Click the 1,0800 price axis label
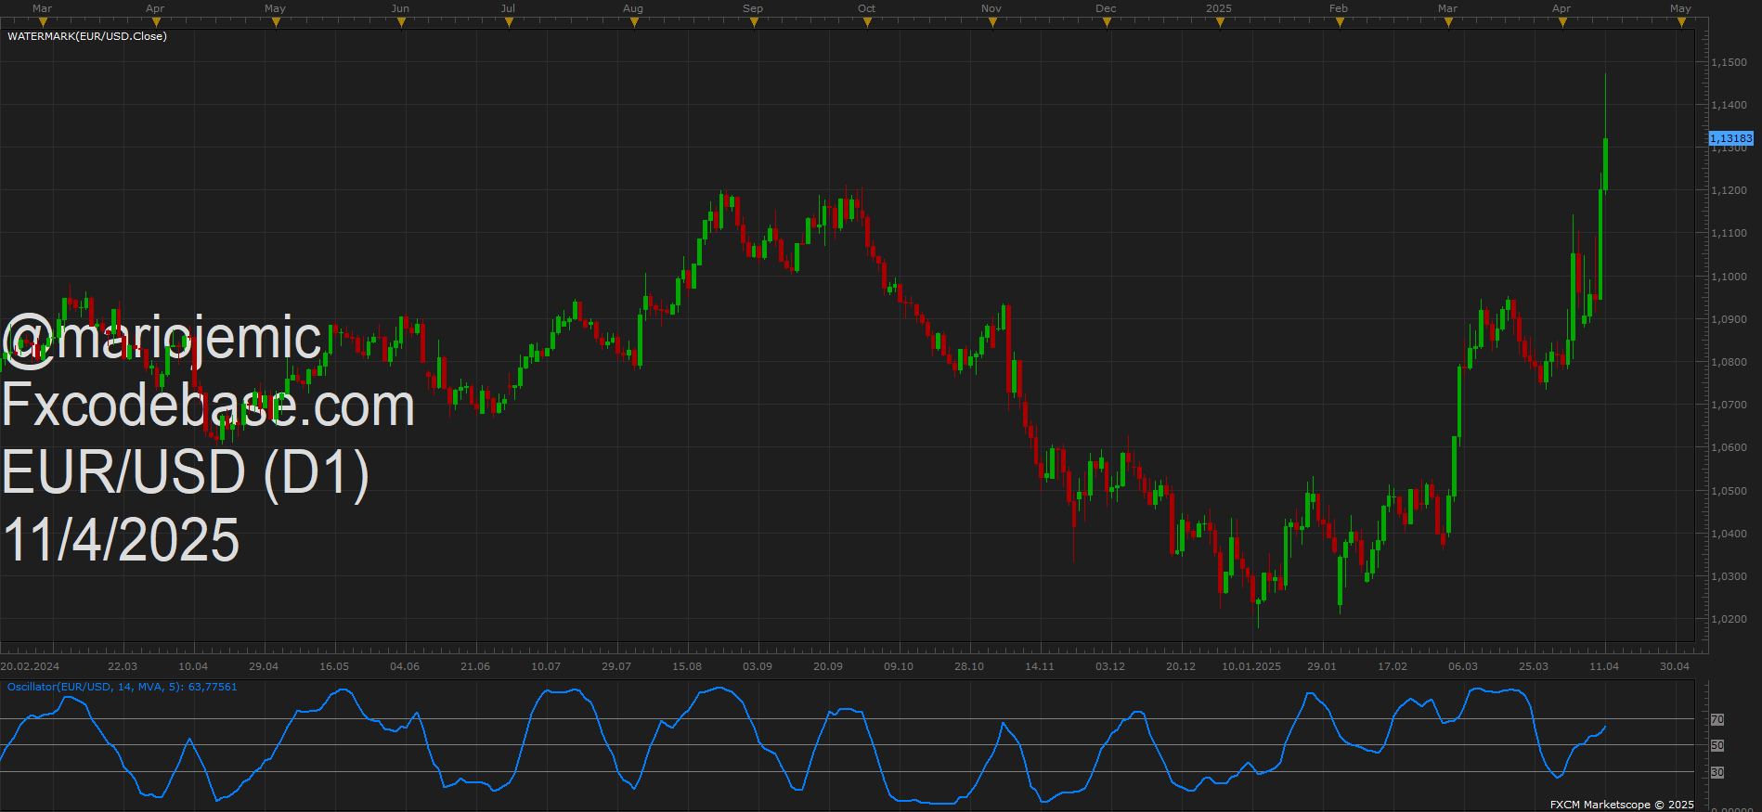This screenshot has width=1762, height=812. click(1729, 362)
